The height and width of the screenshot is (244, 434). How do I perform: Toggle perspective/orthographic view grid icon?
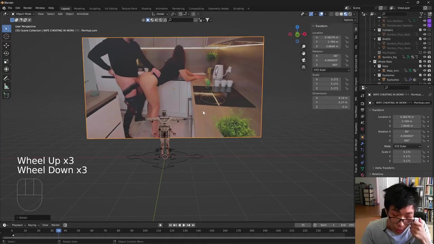pyautogui.click(x=303, y=67)
